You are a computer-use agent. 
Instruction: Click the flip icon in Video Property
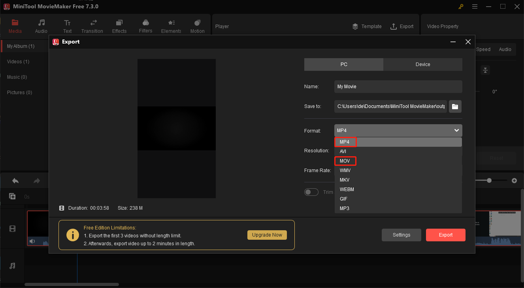pos(485,70)
